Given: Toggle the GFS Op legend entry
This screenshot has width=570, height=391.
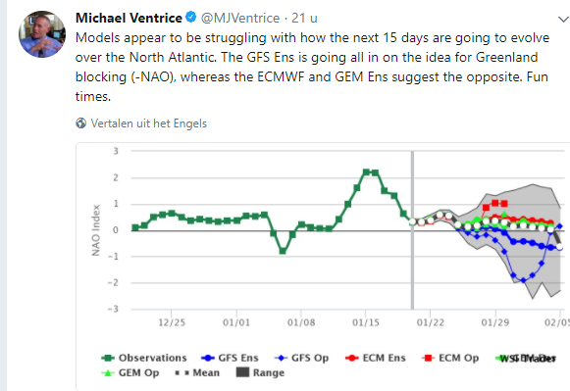Looking at the screenshot, I should 302,358.
